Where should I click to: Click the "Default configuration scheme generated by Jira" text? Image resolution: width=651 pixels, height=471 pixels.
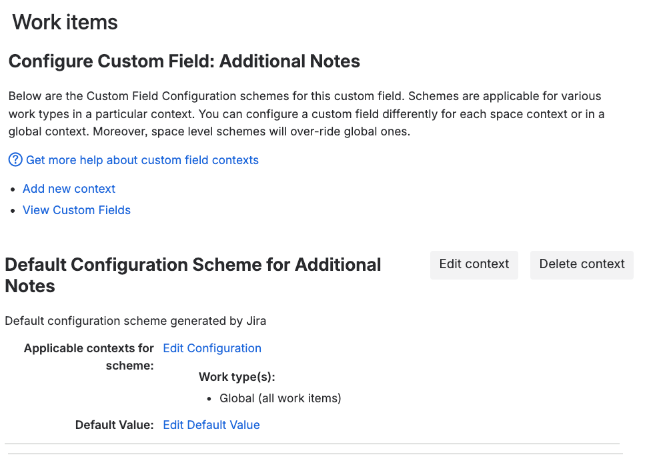[135, 321]
